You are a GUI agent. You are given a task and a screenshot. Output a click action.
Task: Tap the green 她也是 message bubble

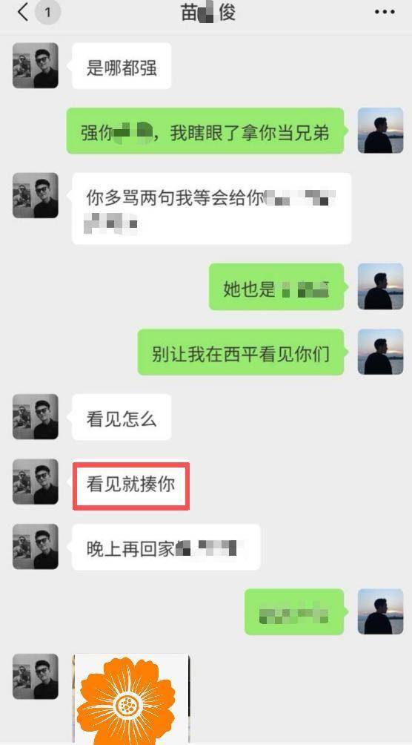276,286
